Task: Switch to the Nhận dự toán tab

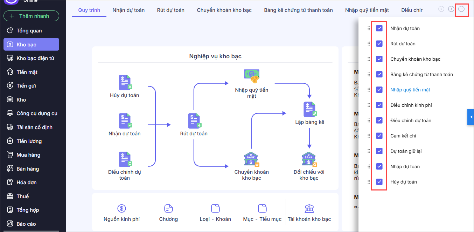Action: [128, 10]
